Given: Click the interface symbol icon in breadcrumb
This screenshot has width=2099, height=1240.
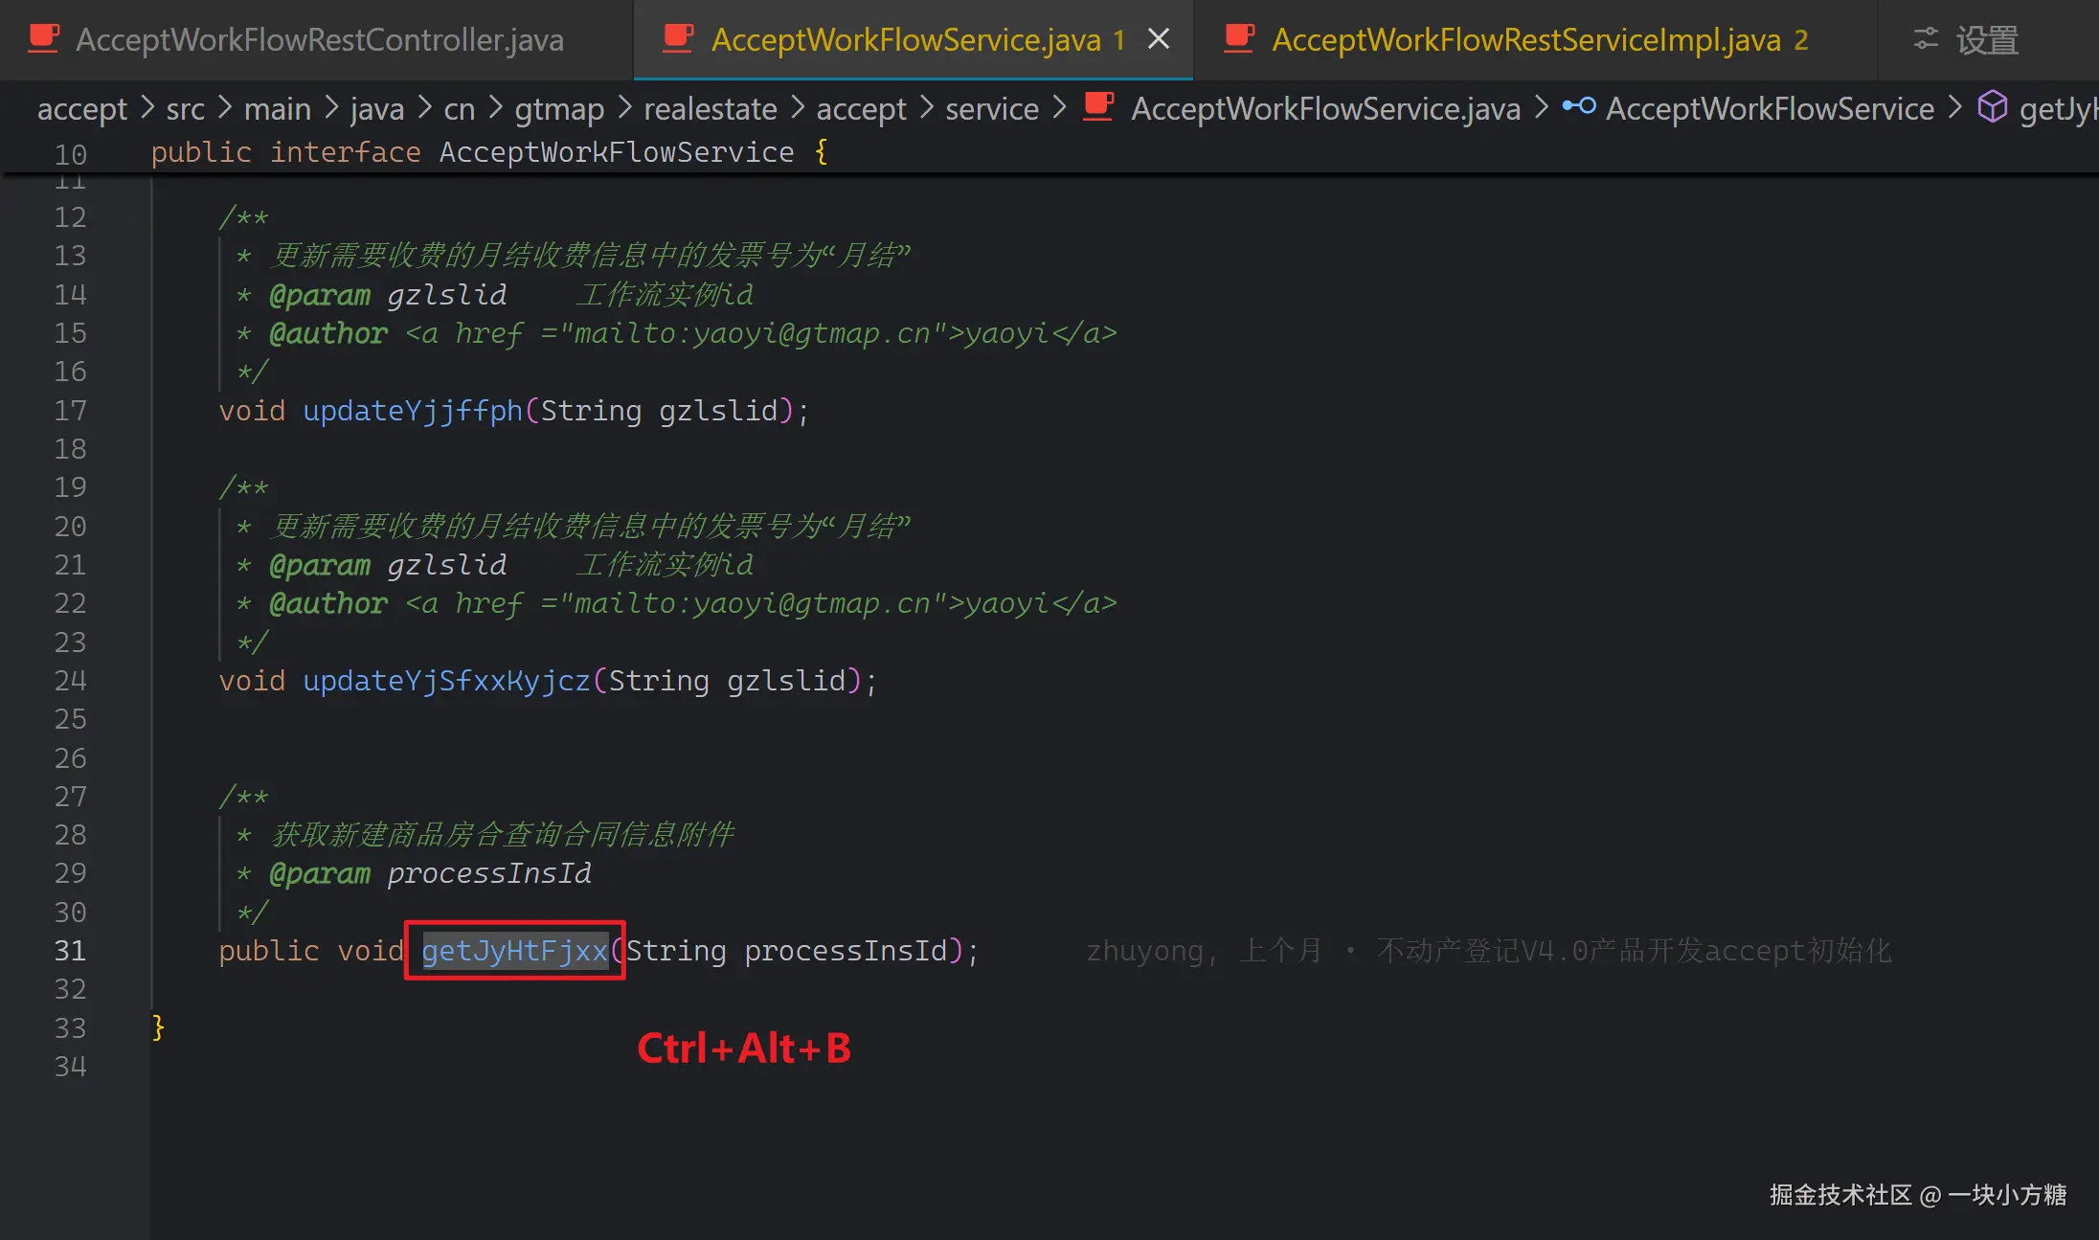Looking at the screenshot, I should click(1579, 107).
